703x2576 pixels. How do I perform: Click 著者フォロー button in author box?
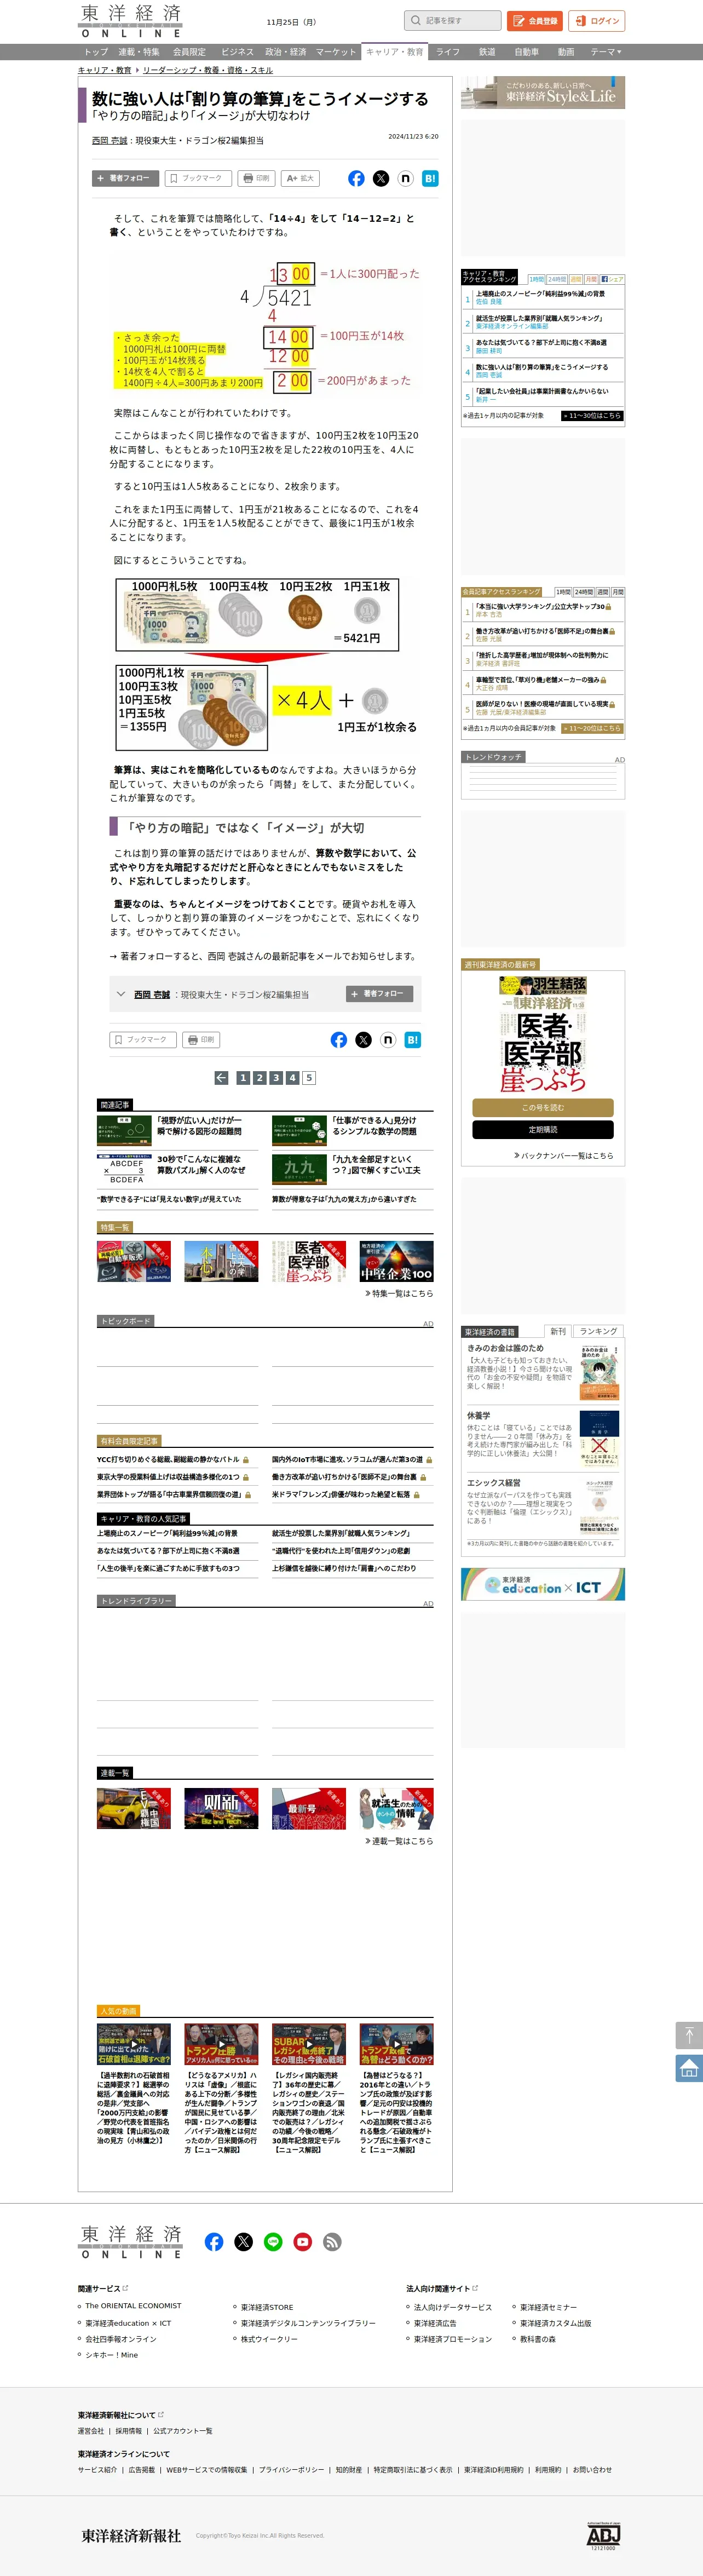coord(380,993)
